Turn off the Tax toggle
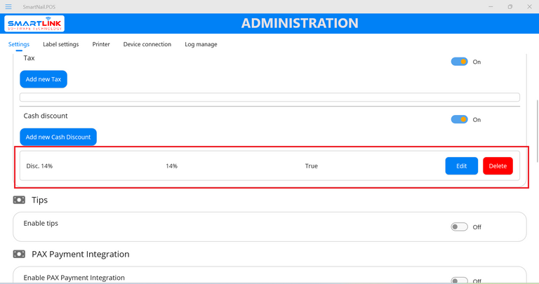The width and height of the screenshot is (539, 284). point(460,62)
